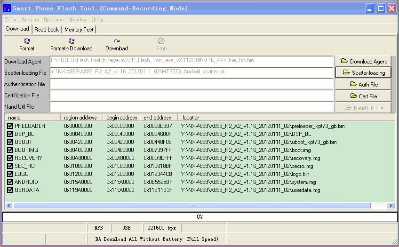Click the logo.bin location path
399x247 pixels.
(x=245, y=174)
